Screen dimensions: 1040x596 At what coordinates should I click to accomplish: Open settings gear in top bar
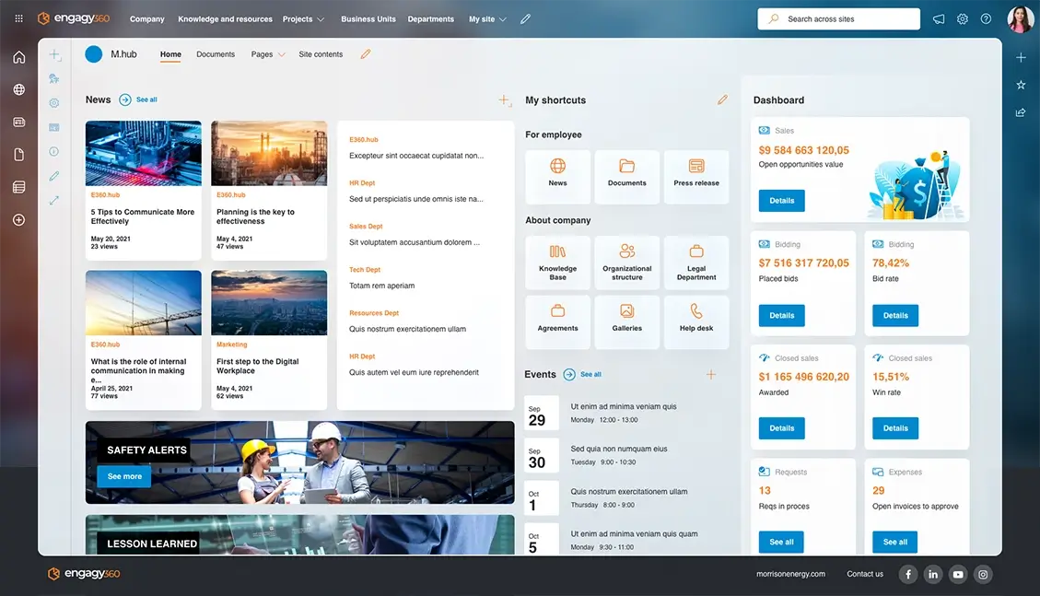963,19
